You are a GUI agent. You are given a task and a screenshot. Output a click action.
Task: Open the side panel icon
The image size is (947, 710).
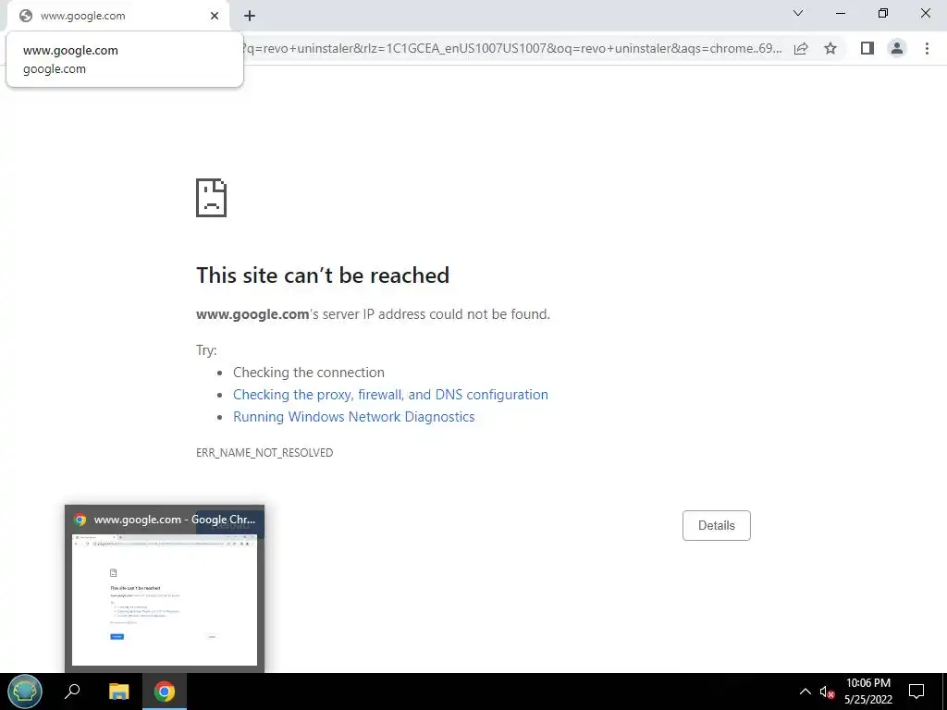pos(867,48)
